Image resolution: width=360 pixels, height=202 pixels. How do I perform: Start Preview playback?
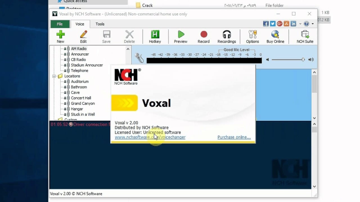pyautogui.click(x=181, y=36)
